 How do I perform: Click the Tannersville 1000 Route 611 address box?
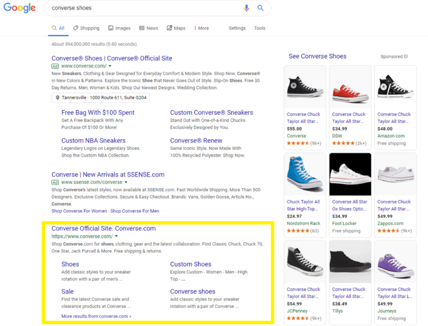(100, 97)
